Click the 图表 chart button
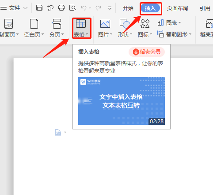 [x=167, y=23]
